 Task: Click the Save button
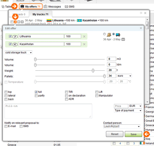coord(133,134)
